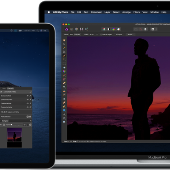Viewport: 170px width, 170px height.
Task: Select the Move tool below the hand
Action: pyautogui.click(x=64, y=44)
